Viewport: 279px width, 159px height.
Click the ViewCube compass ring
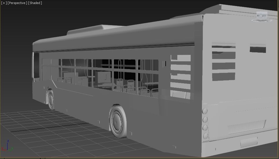(x=262, y=21)
